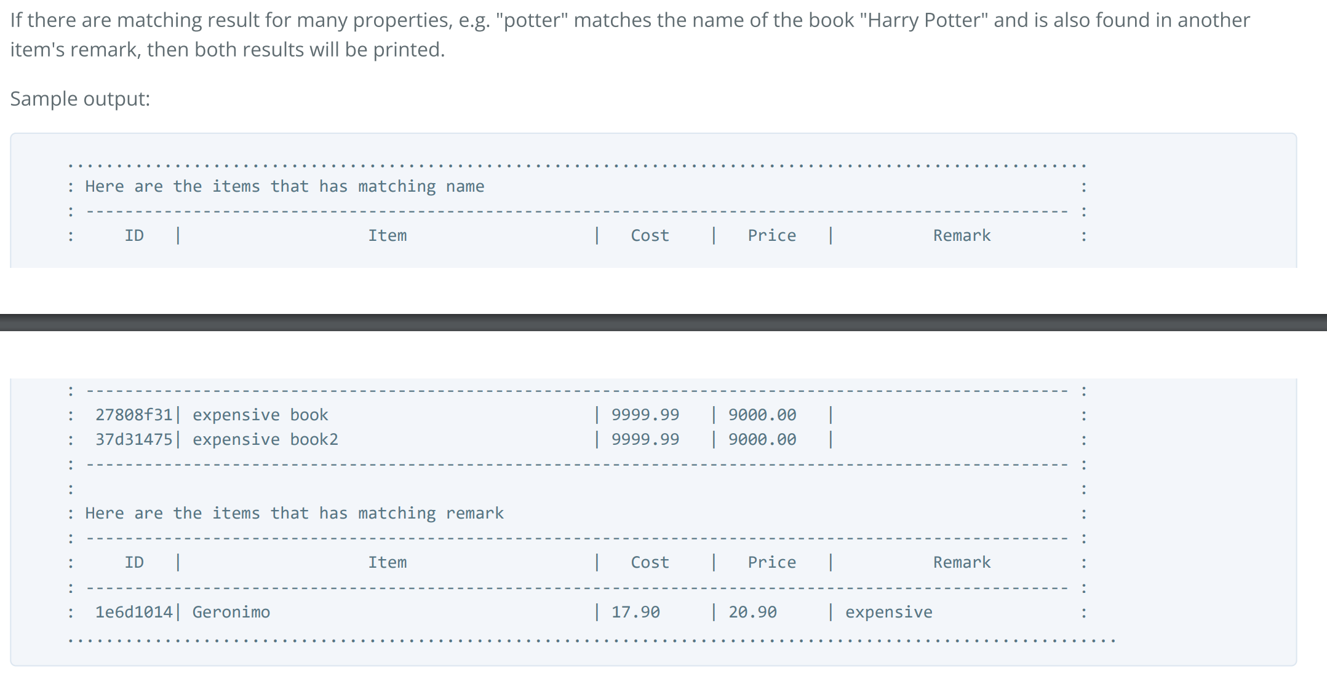Click the item ID 1e6d1014

pos(133,612)
